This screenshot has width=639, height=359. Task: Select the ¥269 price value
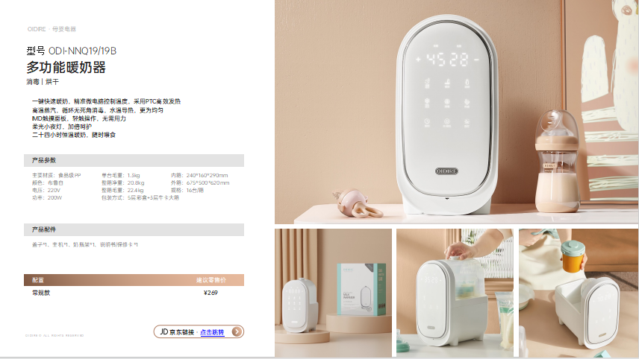tap(211, 293)
